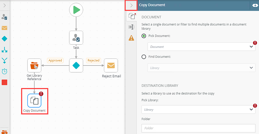Open the Document dropdown under Pick Document
The height and width of the screenshot is (134, 259).
pyautogui.click(x=201, y=46)
